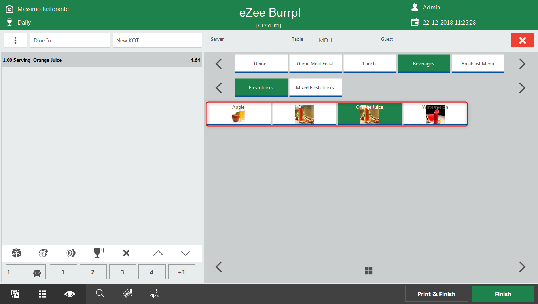
Task: Click the refresh-box icon beside the dice
Action: pos(44,253)
